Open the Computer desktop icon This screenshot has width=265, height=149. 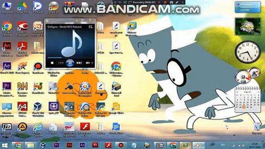pyautogui.click(x=7, y=7)
